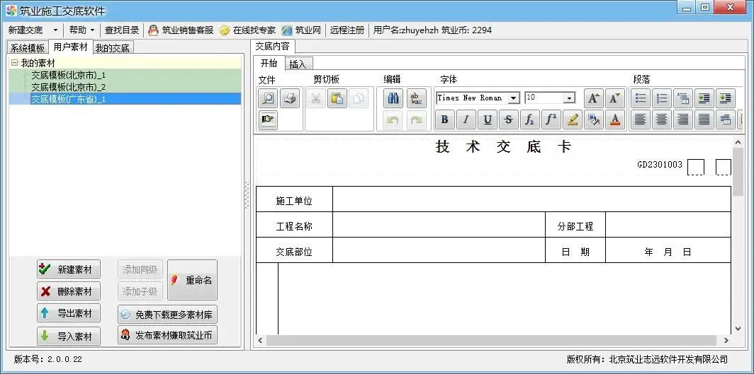Open the Times New Roman font dropdown

coord(514,98)
